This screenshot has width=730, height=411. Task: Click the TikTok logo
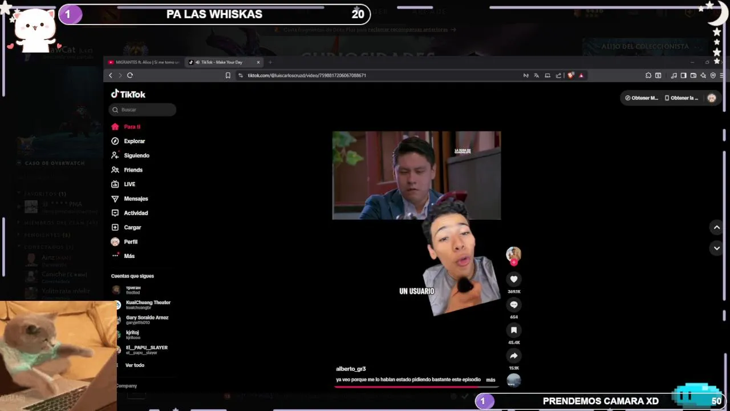(128, 94)
